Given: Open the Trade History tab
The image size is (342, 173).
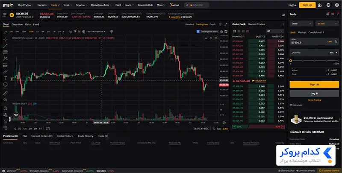Looking at the screenshot, I should click(x=85, y=136).
